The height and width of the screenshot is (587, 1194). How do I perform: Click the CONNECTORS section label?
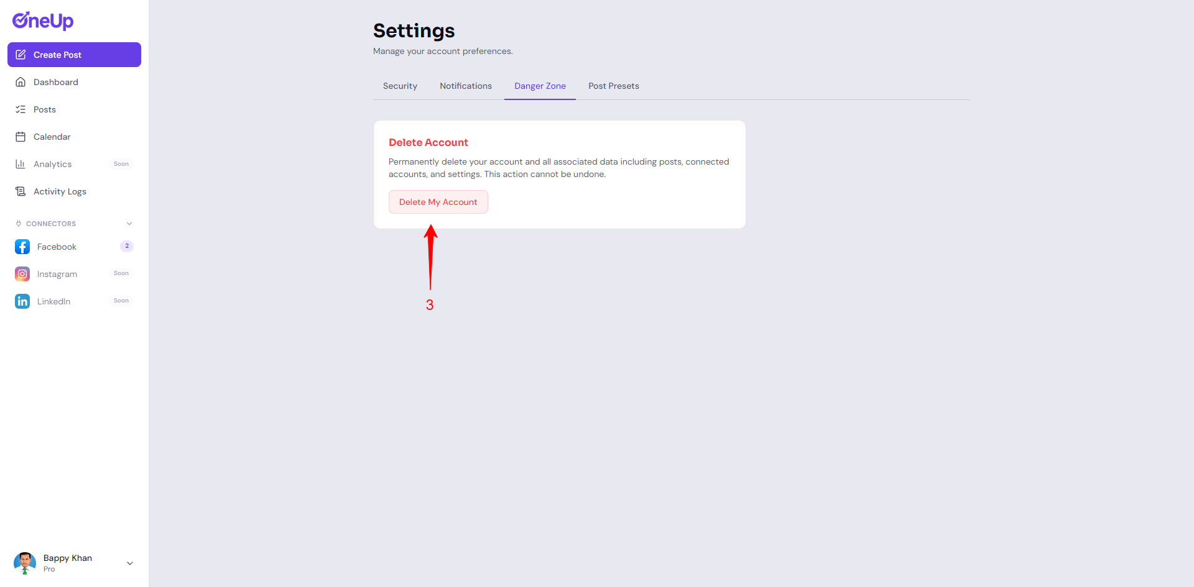pyautogui.click(x=51, y=224)
